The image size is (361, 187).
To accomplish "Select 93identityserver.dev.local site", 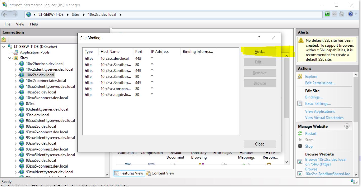I will [x=47, y=109].
